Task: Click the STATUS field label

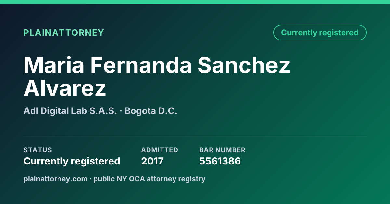Action: (38, 150)
